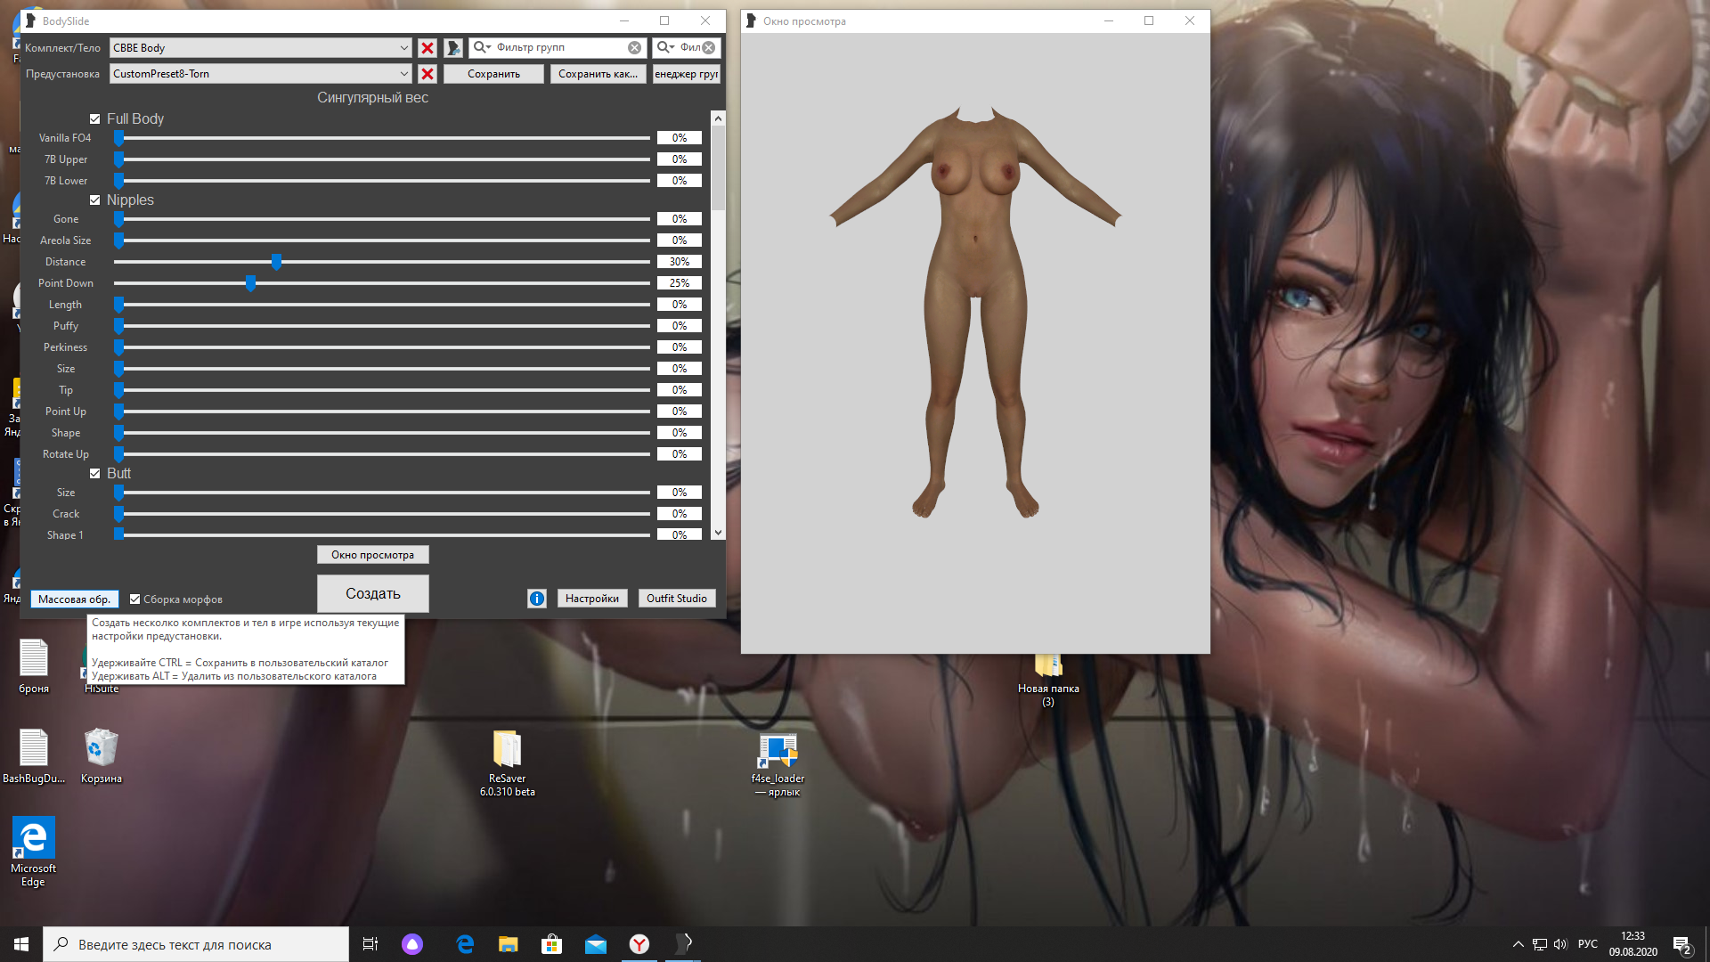Open Yandex Browser from the taskbar

pos(639,944)
